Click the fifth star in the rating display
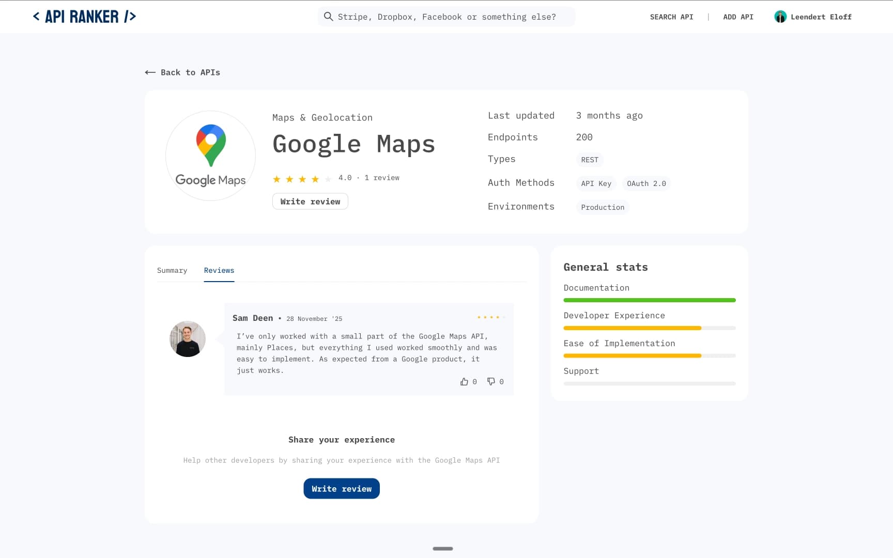The width and height of the screenshot is (893, 558). pyautogui.click(x=329, y=179)
